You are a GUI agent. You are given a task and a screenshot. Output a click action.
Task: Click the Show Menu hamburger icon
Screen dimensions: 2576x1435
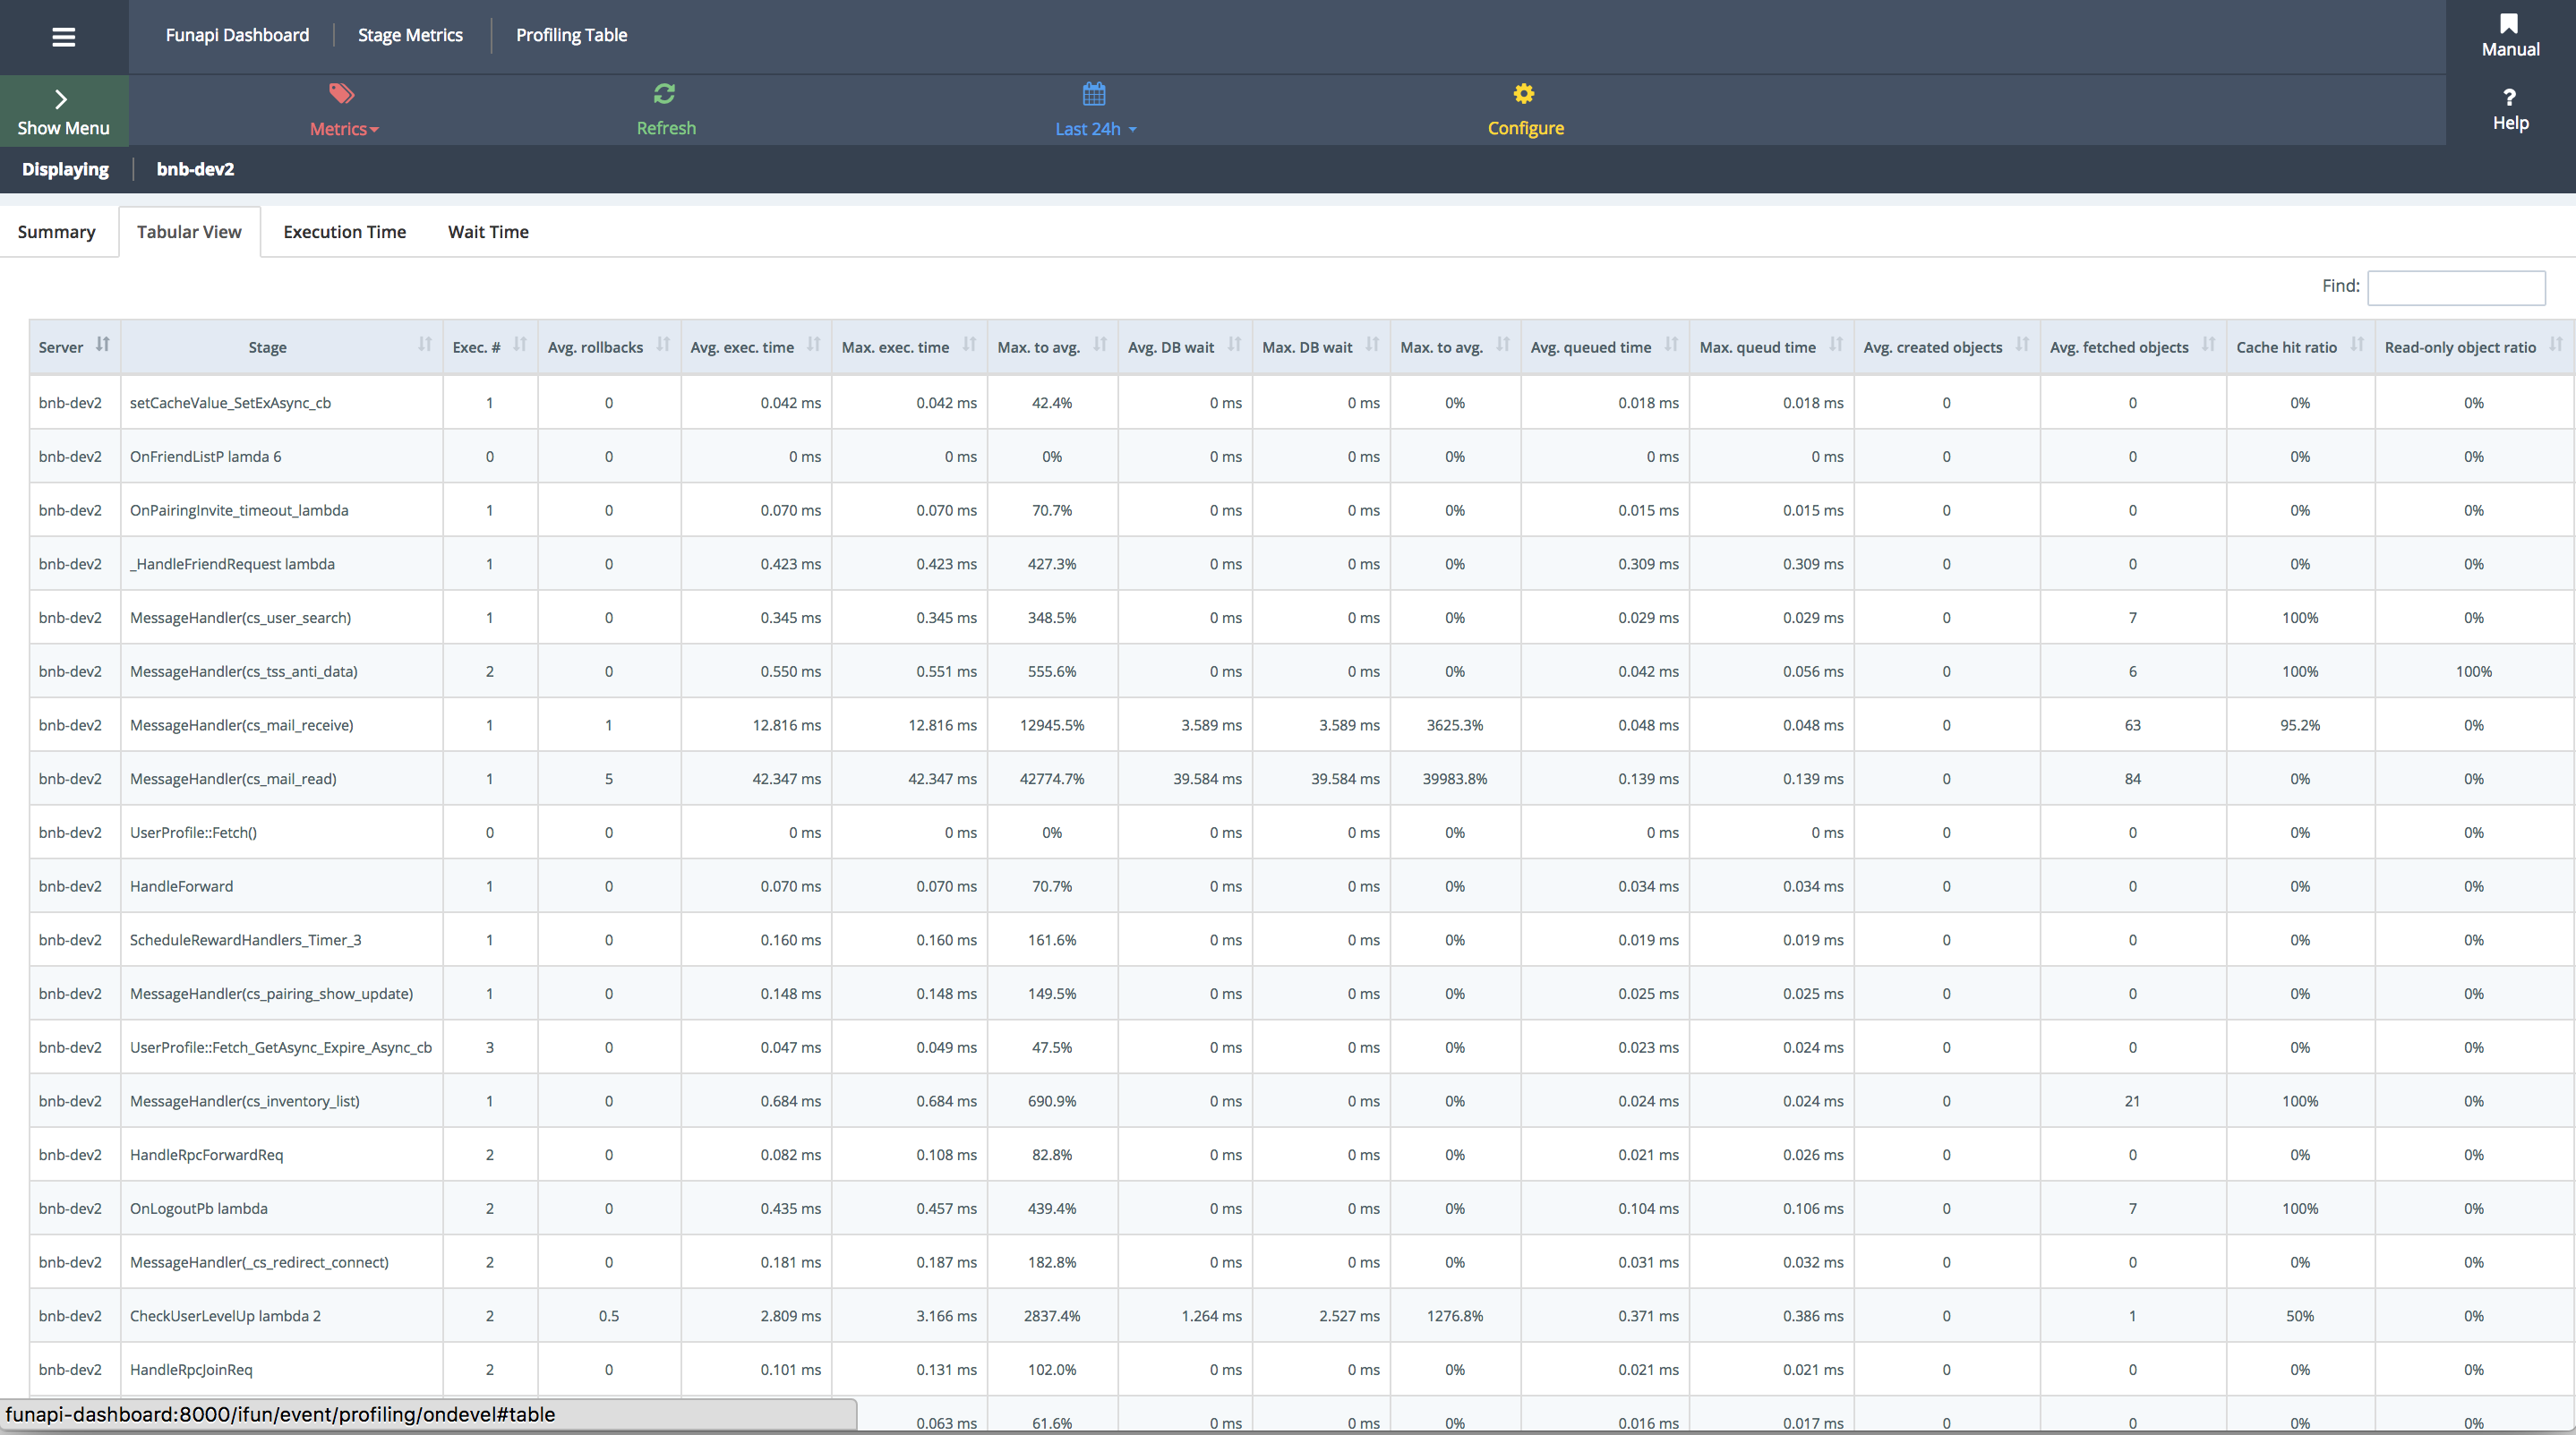coord(62,32)
